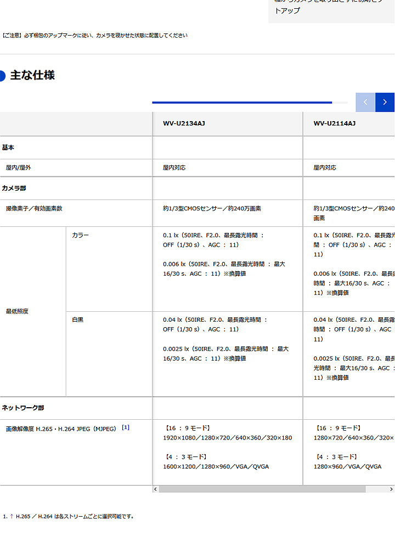Click the 0.1 lx color illumination text for WV-U2134AJ
This screenshot has height=548, width=395.
pos(213,240)
